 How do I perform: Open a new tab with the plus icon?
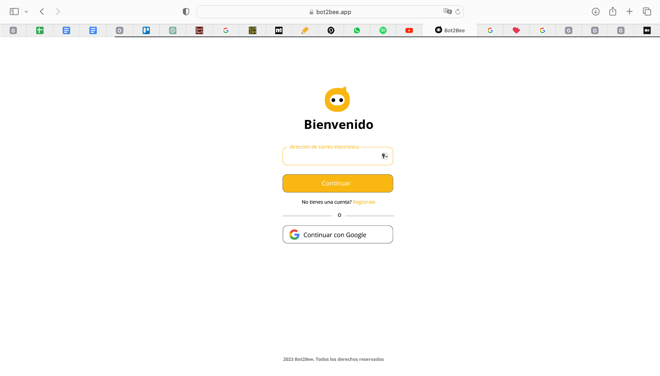click(x=629, y=11)
